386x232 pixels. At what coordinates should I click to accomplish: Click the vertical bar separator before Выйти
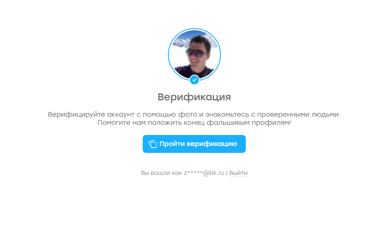(x=227, y=173)
